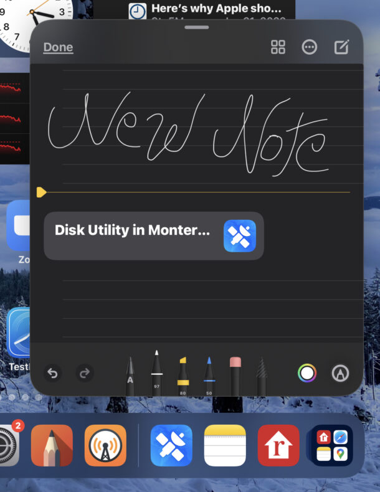Image resolution: width=380 pixels, height=492 pixels.
Task: Create a new quick note
Action: pyautogui.click(x=341, y=47)
